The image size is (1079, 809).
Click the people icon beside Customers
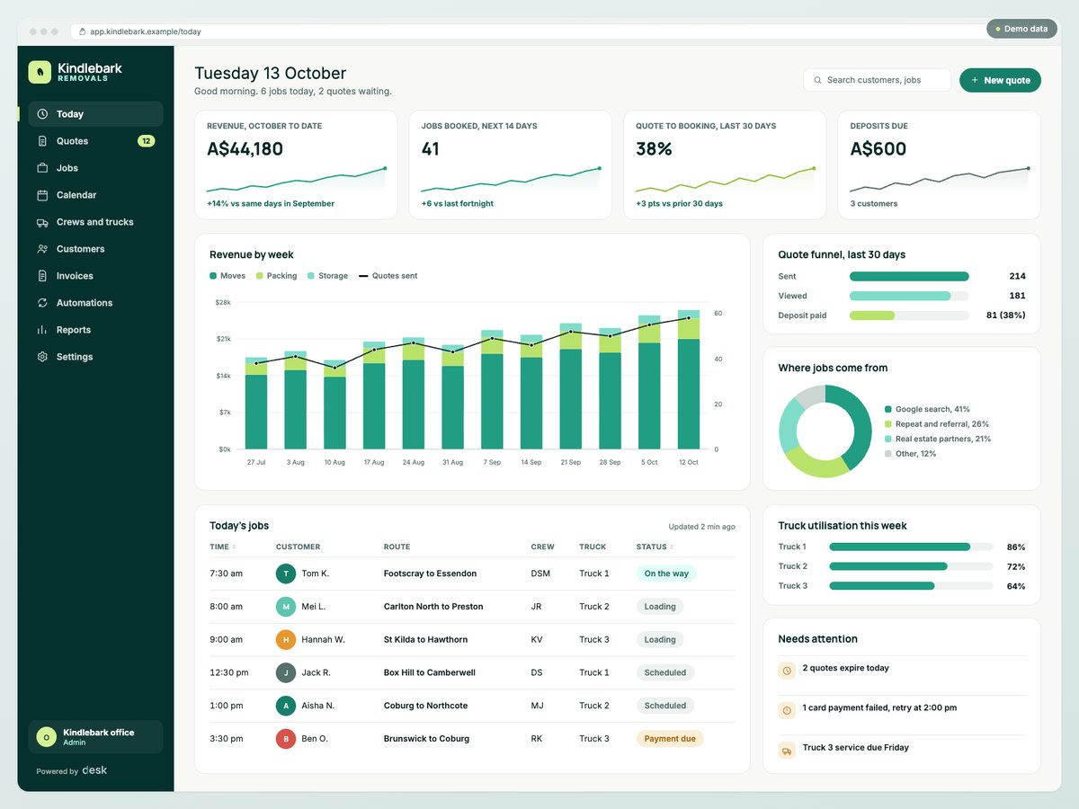tap(42, 249)
